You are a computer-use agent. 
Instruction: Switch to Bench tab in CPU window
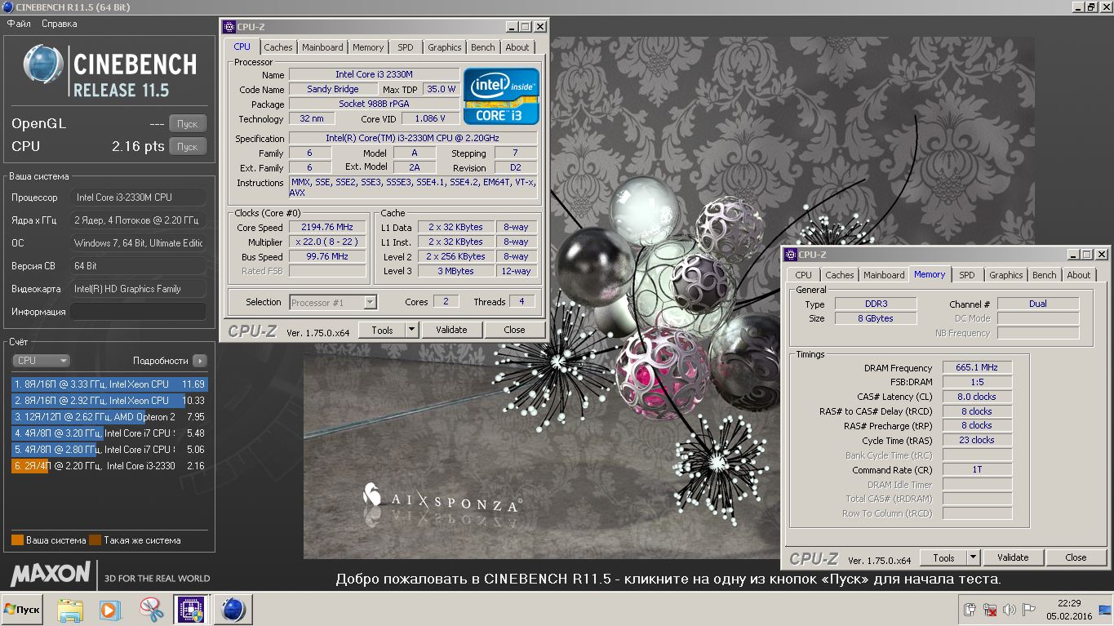(x=483, y=47)
